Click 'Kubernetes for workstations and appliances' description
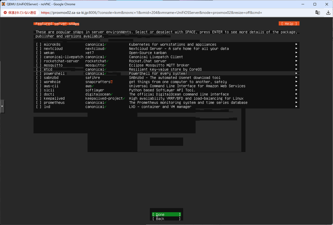 pyautogui.click(x=173, y=44)
